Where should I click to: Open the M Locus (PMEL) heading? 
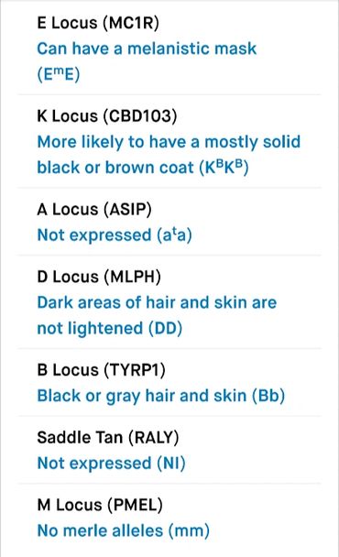point(100,505)
